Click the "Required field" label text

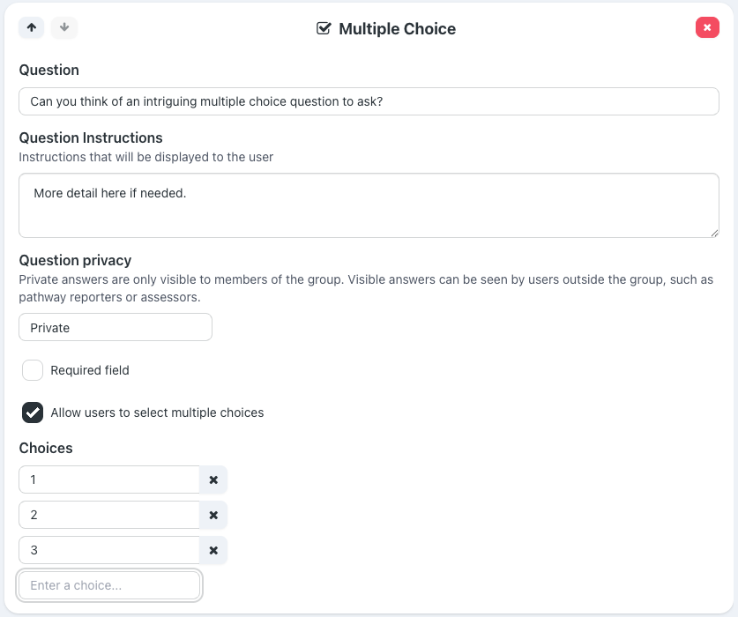(x=90, y=370)
